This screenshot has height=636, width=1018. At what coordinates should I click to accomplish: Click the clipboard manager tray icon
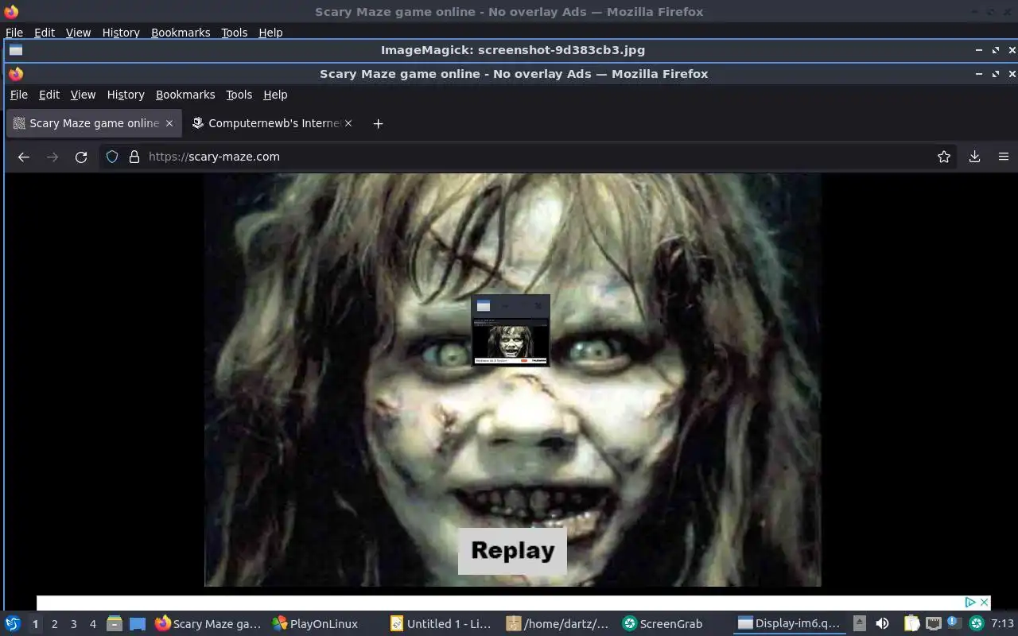(x=911, y=624)
